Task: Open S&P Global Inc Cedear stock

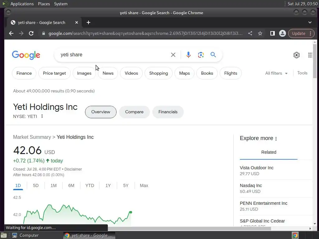Action: point(276,222)
